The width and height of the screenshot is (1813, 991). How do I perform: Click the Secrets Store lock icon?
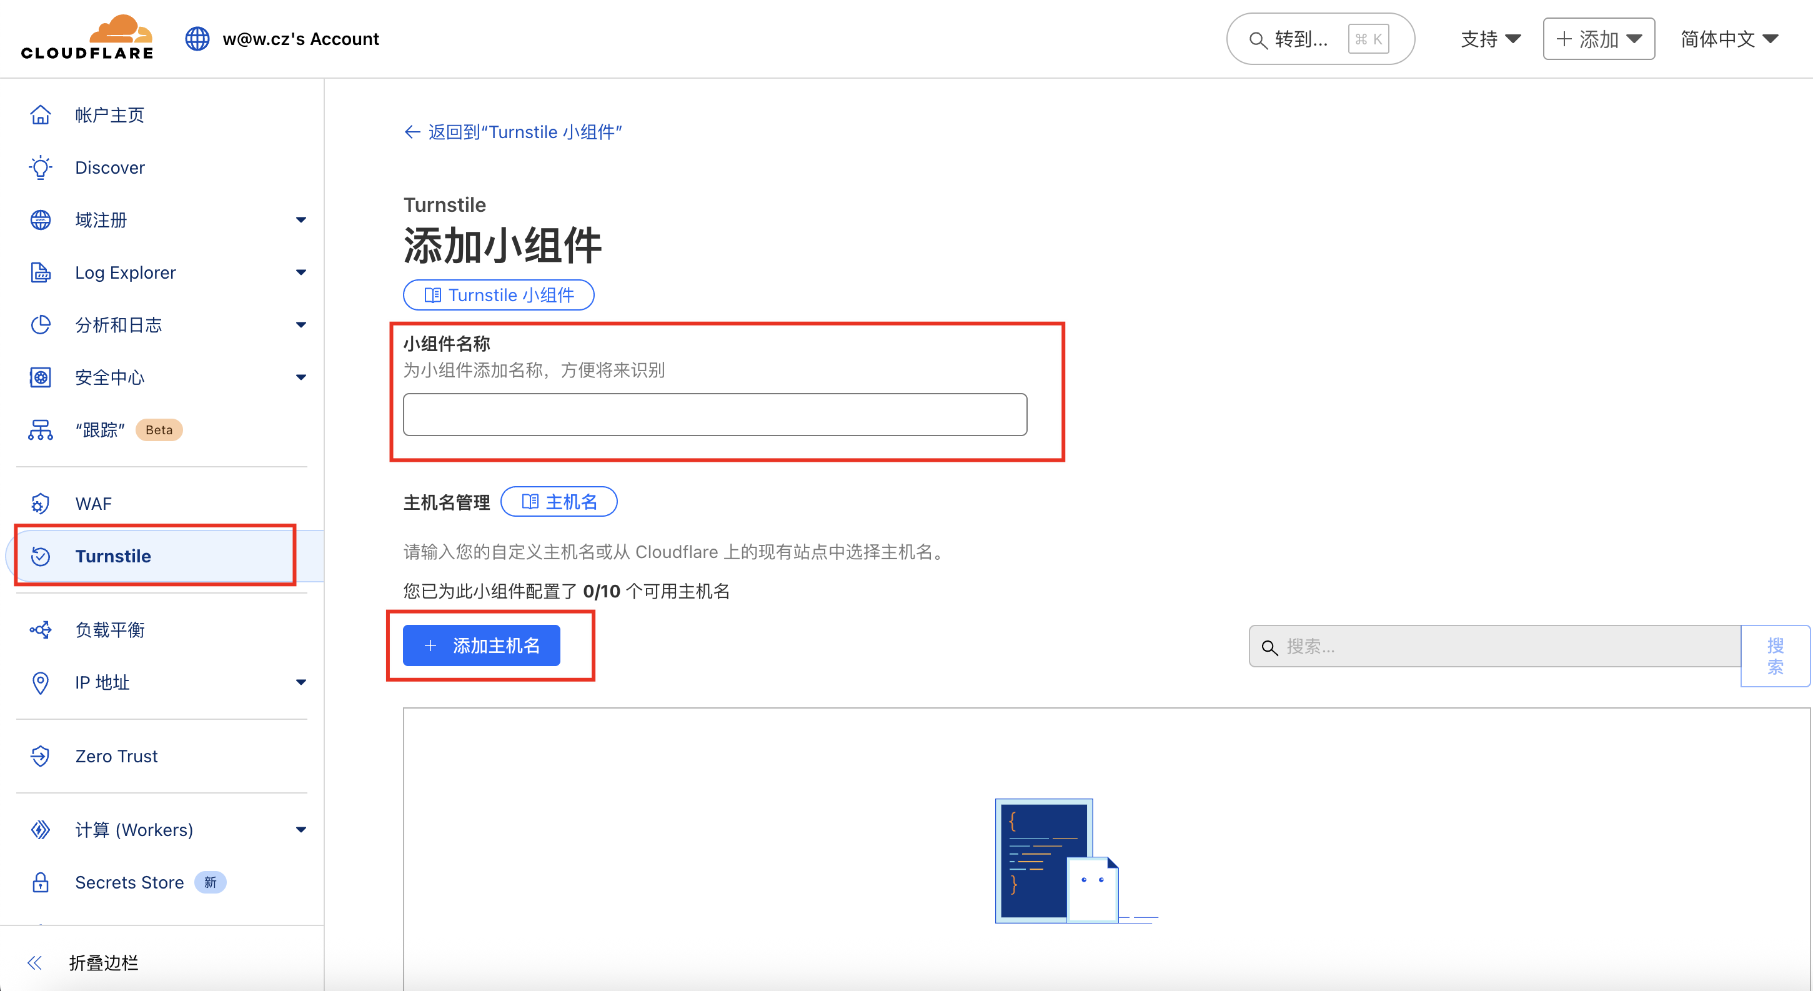(x=40, y=882)
